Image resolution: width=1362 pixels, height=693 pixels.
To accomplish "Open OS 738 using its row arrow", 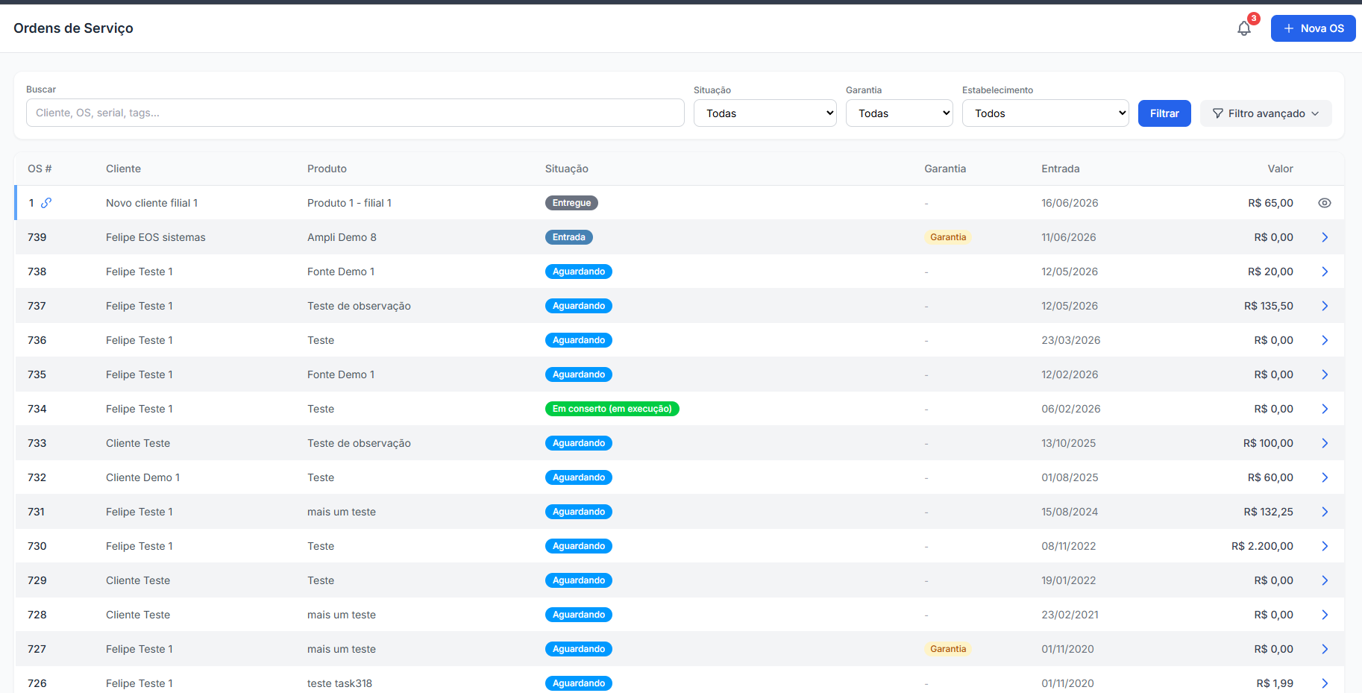I will point(1325,272).
